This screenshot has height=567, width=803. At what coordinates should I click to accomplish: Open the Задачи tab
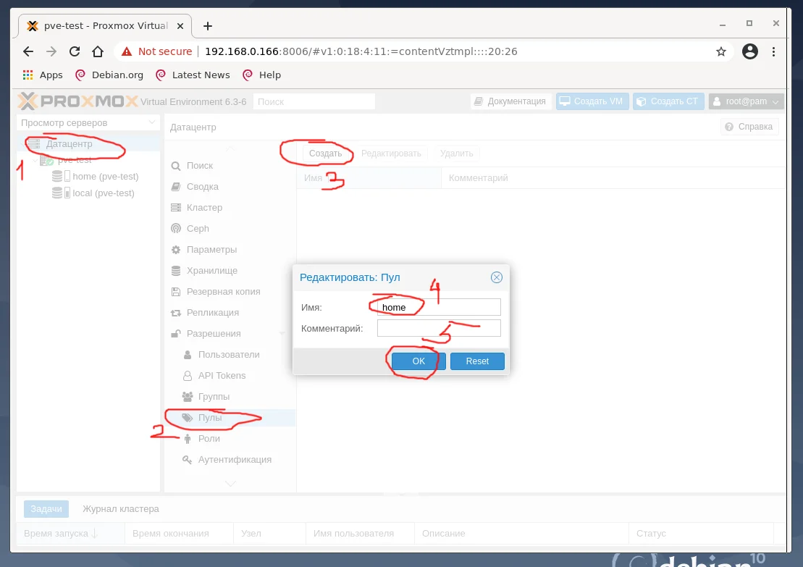(x=46, y=508)
